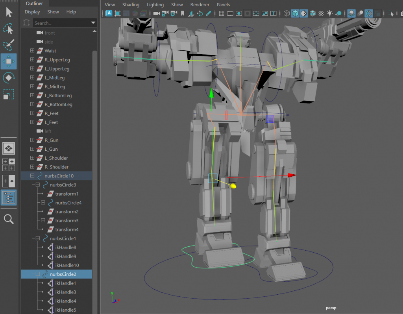
Task: Pick the Scale tool
Action: tap(9, 94)
